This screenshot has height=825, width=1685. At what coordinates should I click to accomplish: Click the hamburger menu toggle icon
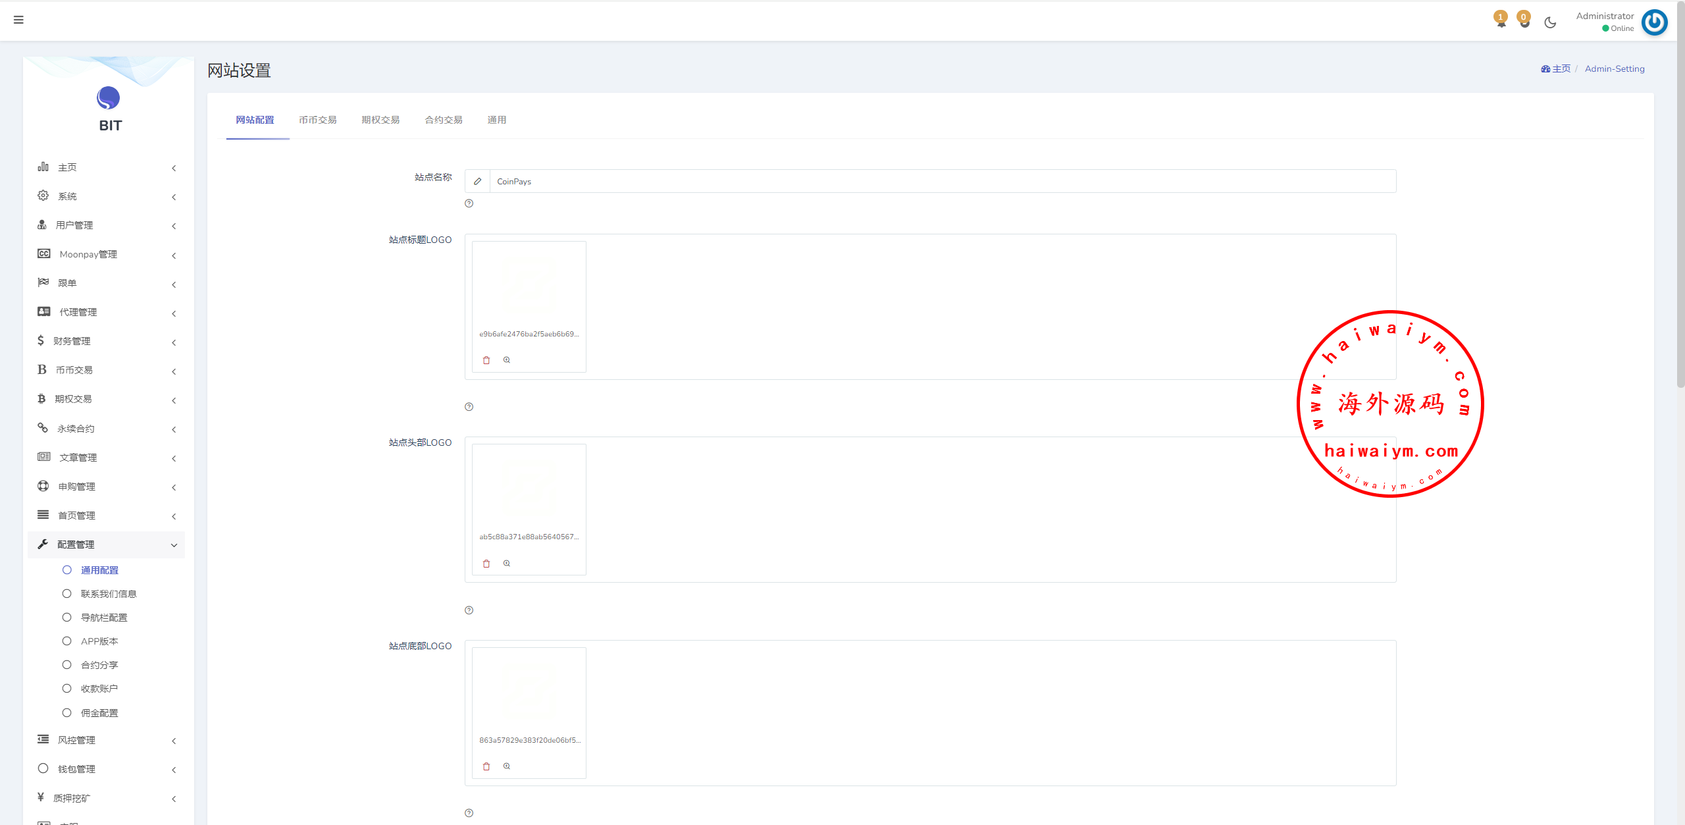[18, 20]
